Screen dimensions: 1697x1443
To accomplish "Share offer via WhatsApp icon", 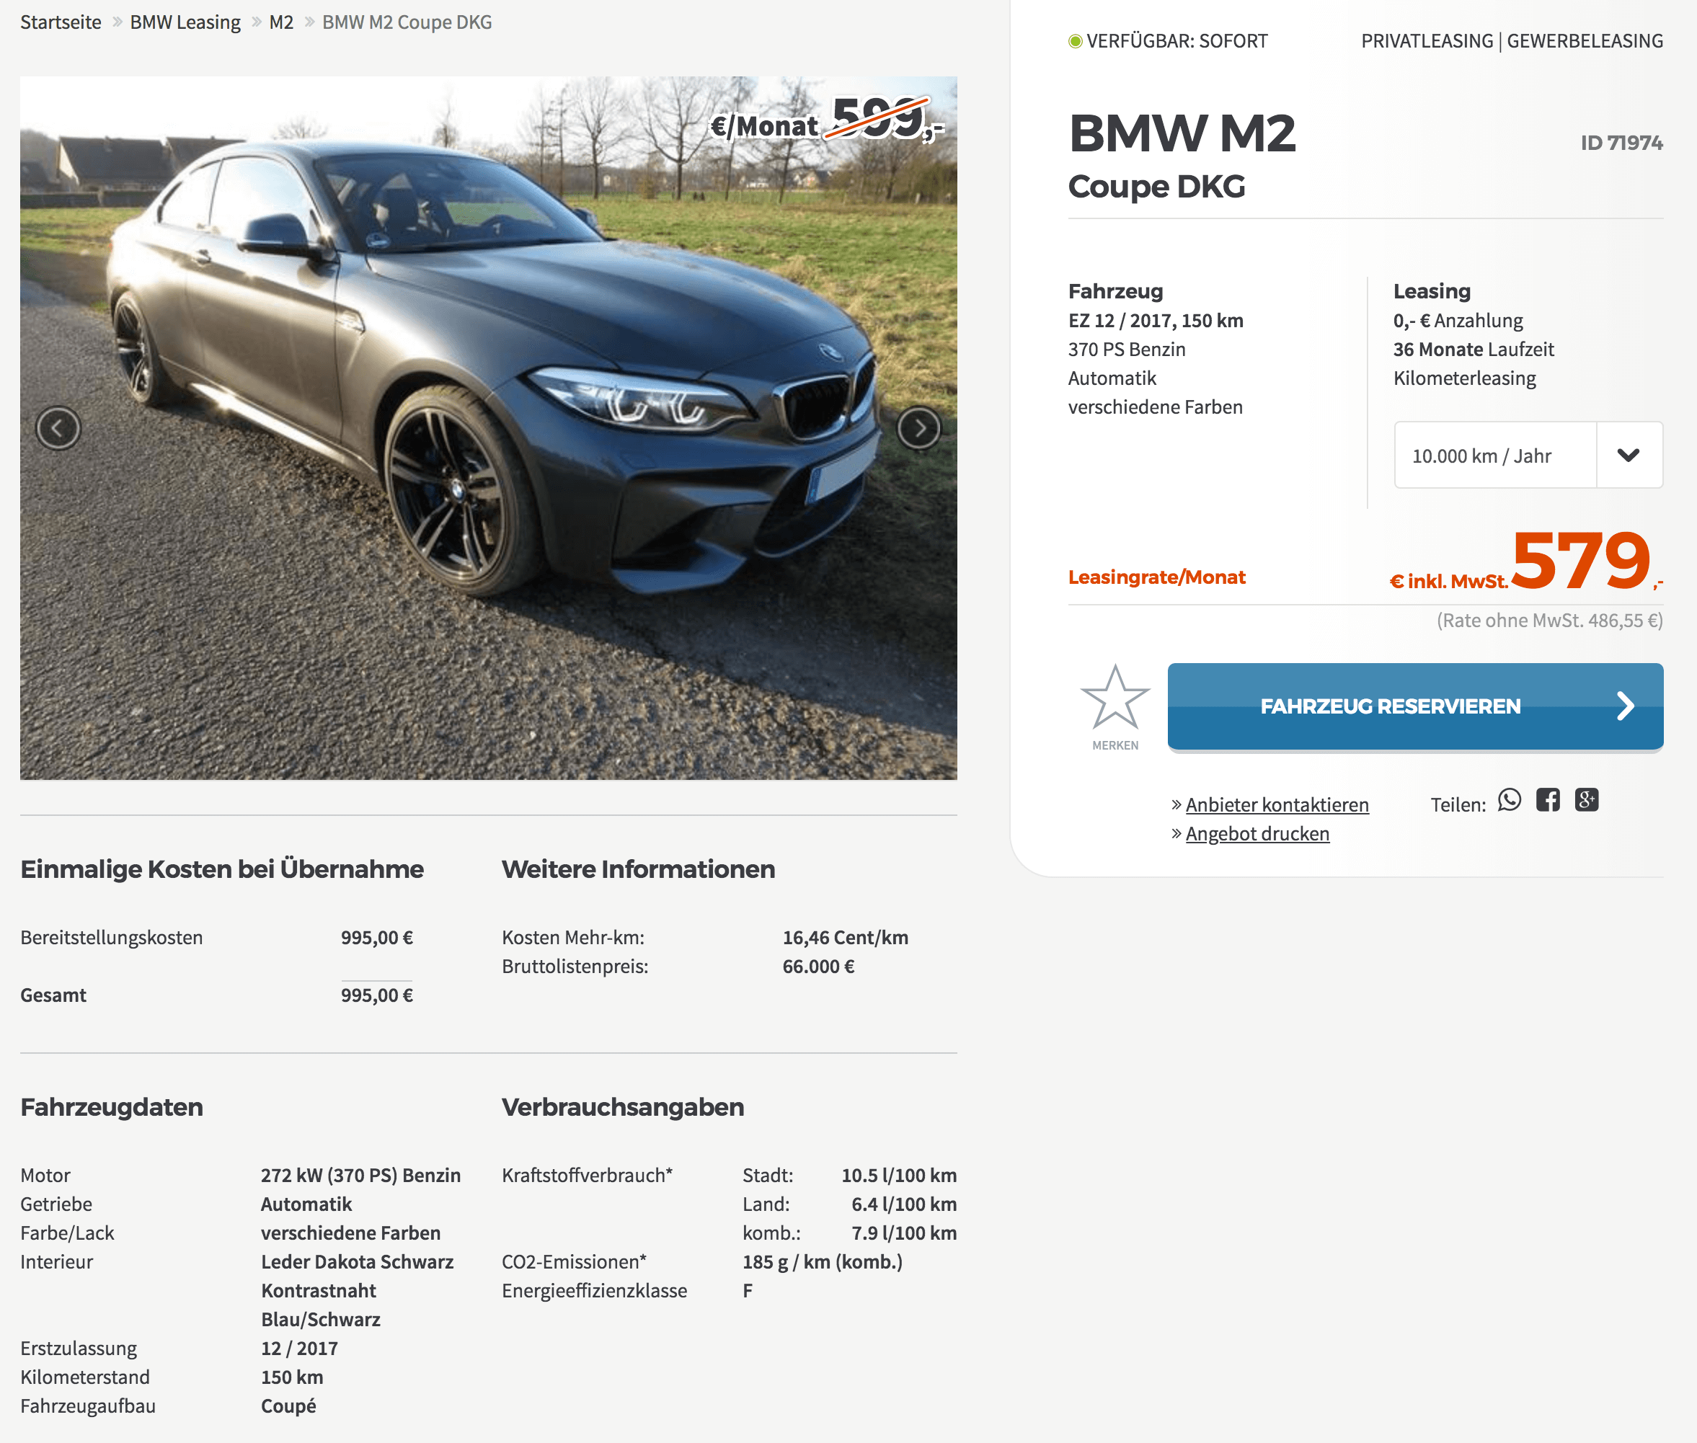I will coord(1510,800).
